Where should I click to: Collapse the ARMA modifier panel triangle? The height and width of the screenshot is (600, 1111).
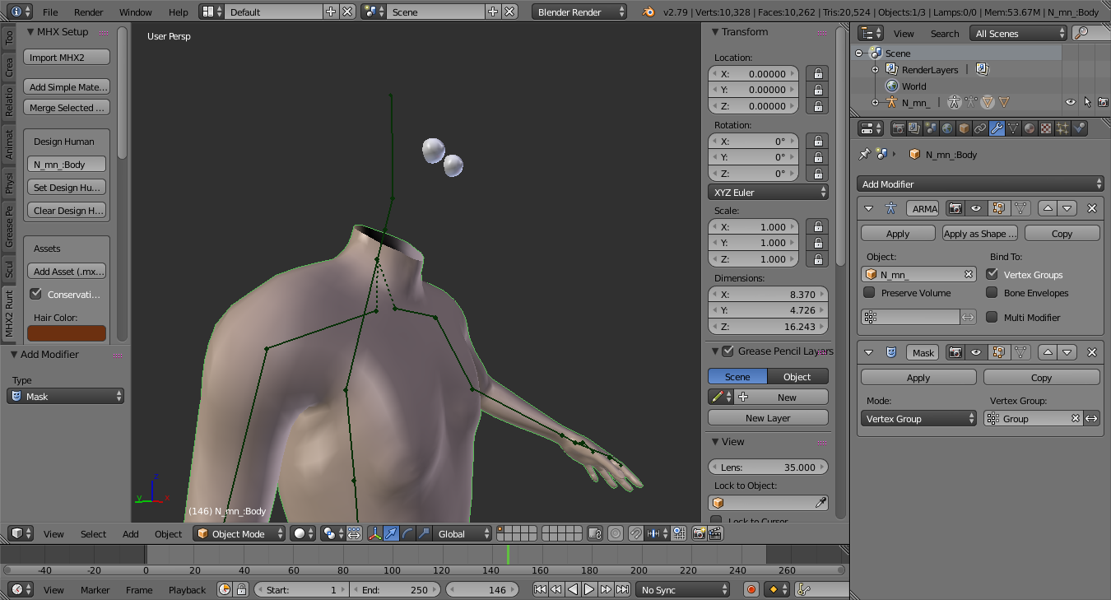click(869, 208)
